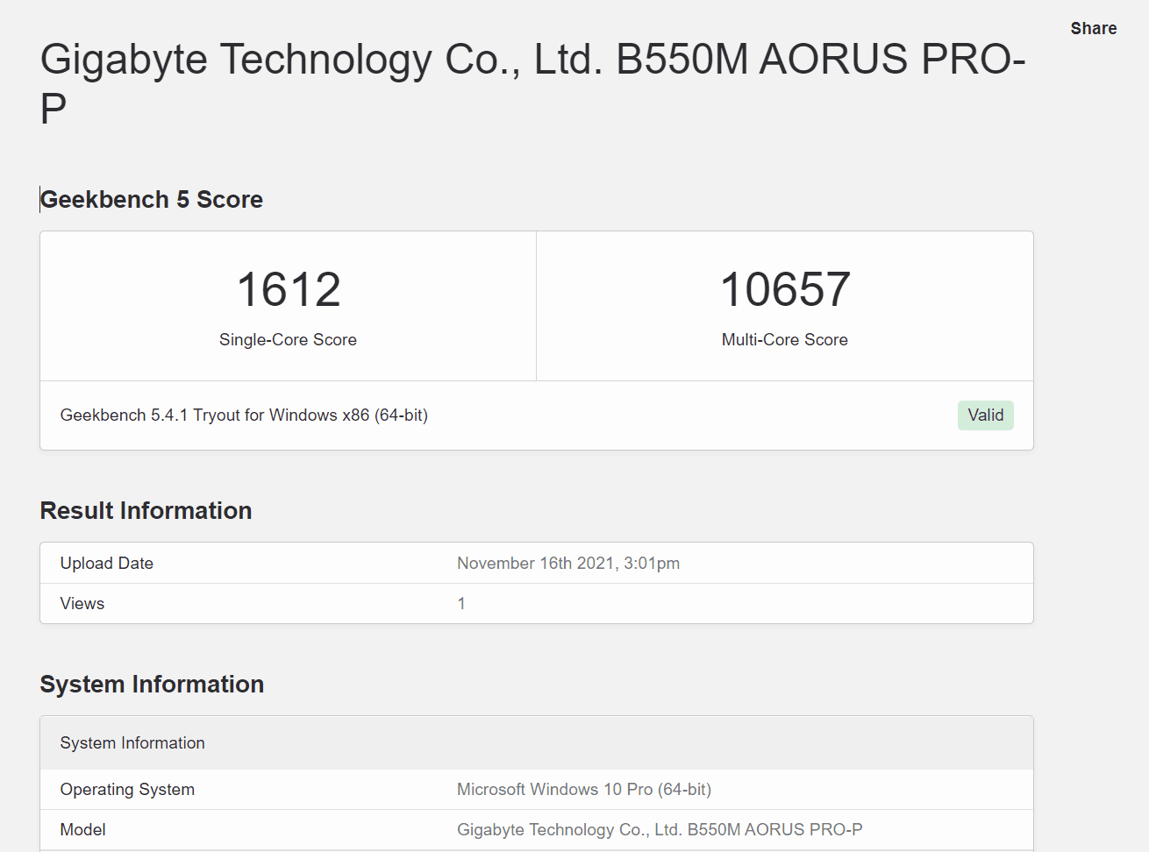Viewport: 1149px width, 852px height.
Task: Click the System Information table header row
Action: coord(537,743)
